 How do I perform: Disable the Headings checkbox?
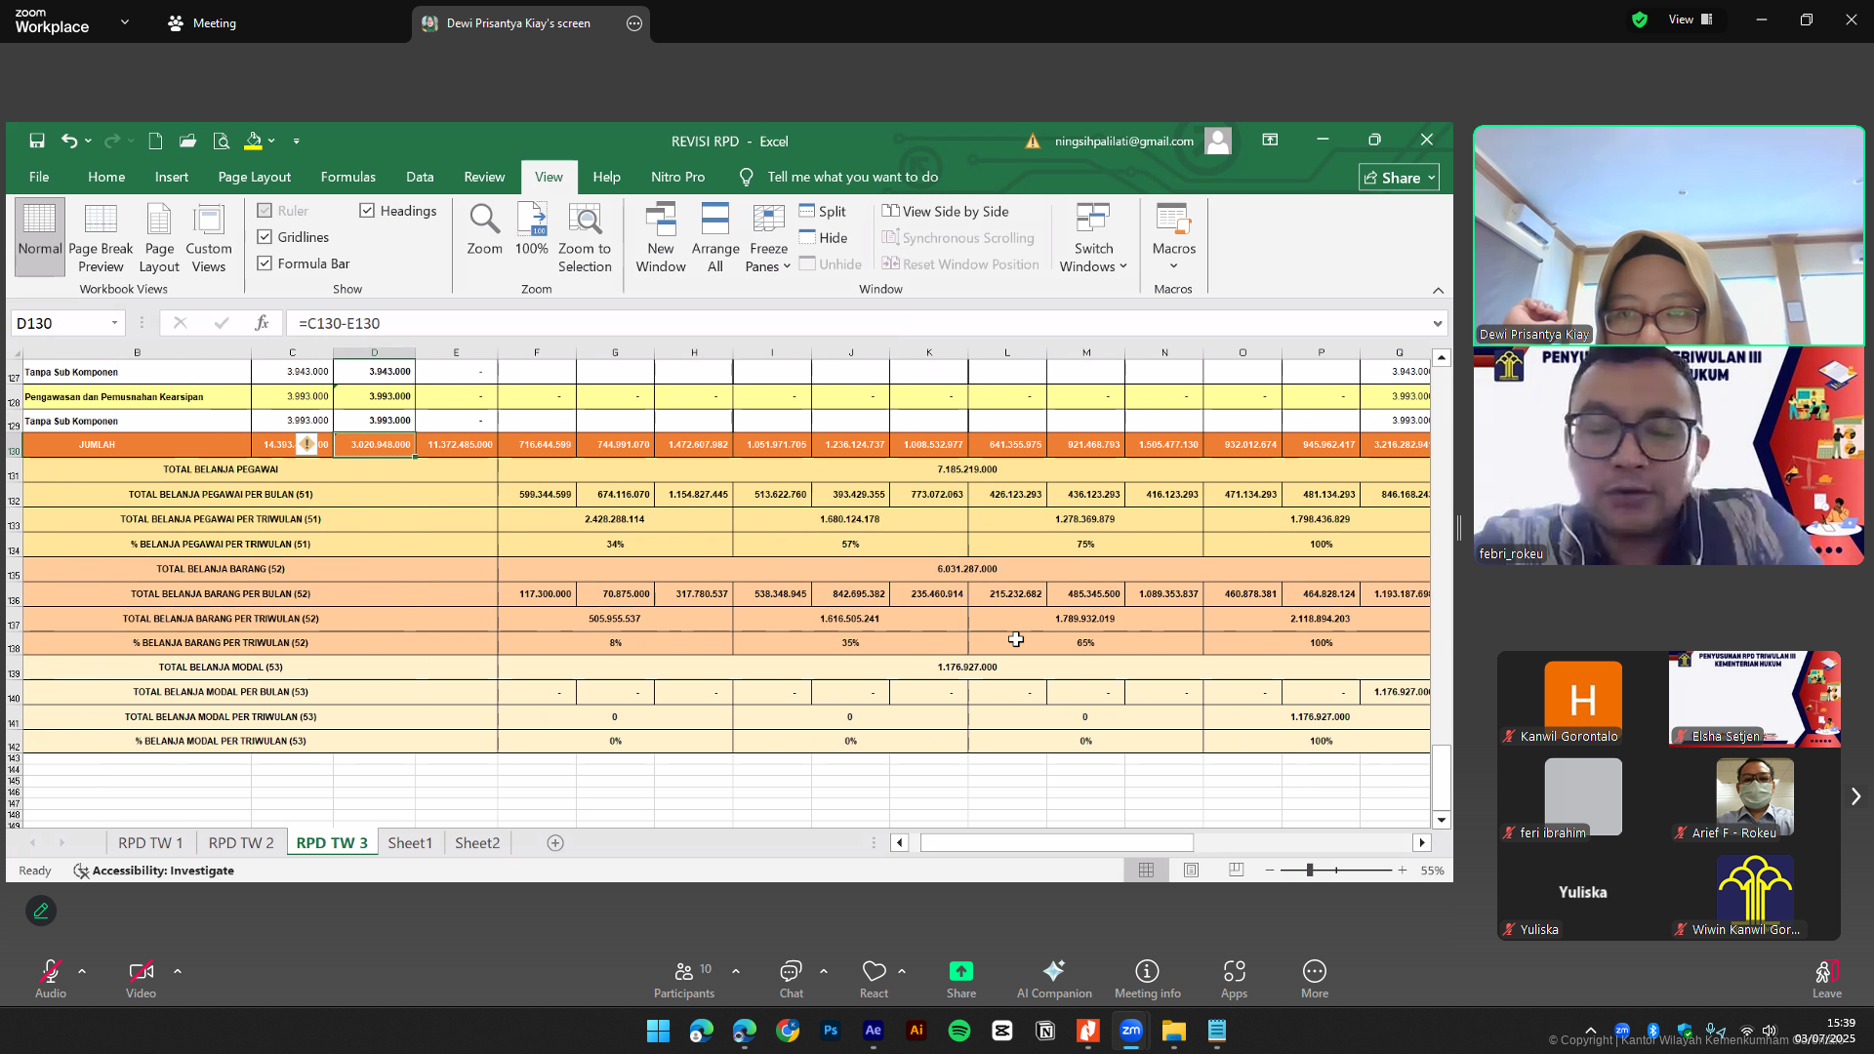[x=367, y=211]
